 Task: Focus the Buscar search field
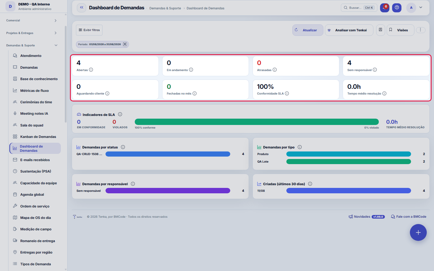point(359,8)
